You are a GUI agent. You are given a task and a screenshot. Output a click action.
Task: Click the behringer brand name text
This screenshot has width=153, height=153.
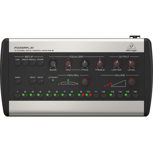(x=131, y=51)
